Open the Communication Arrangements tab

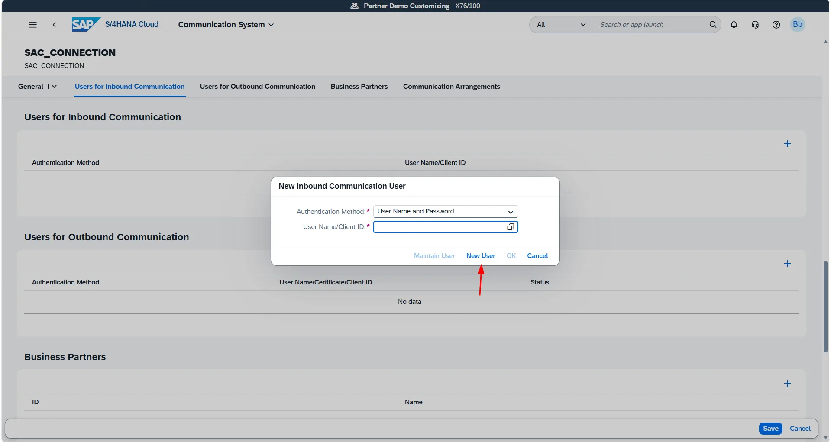pyautogui.click(x=451, y=87)
